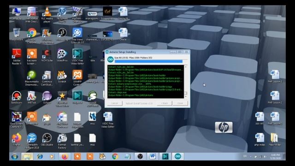Image resolution: width=295 pixels, height=166 pixels.
Task: Open the Computer desktop icon
Action: 17,13
